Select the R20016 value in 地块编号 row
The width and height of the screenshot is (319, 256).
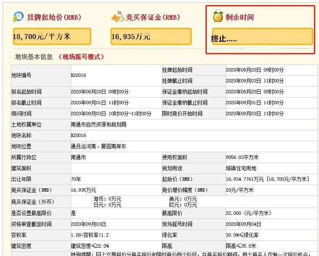(78, 75)
